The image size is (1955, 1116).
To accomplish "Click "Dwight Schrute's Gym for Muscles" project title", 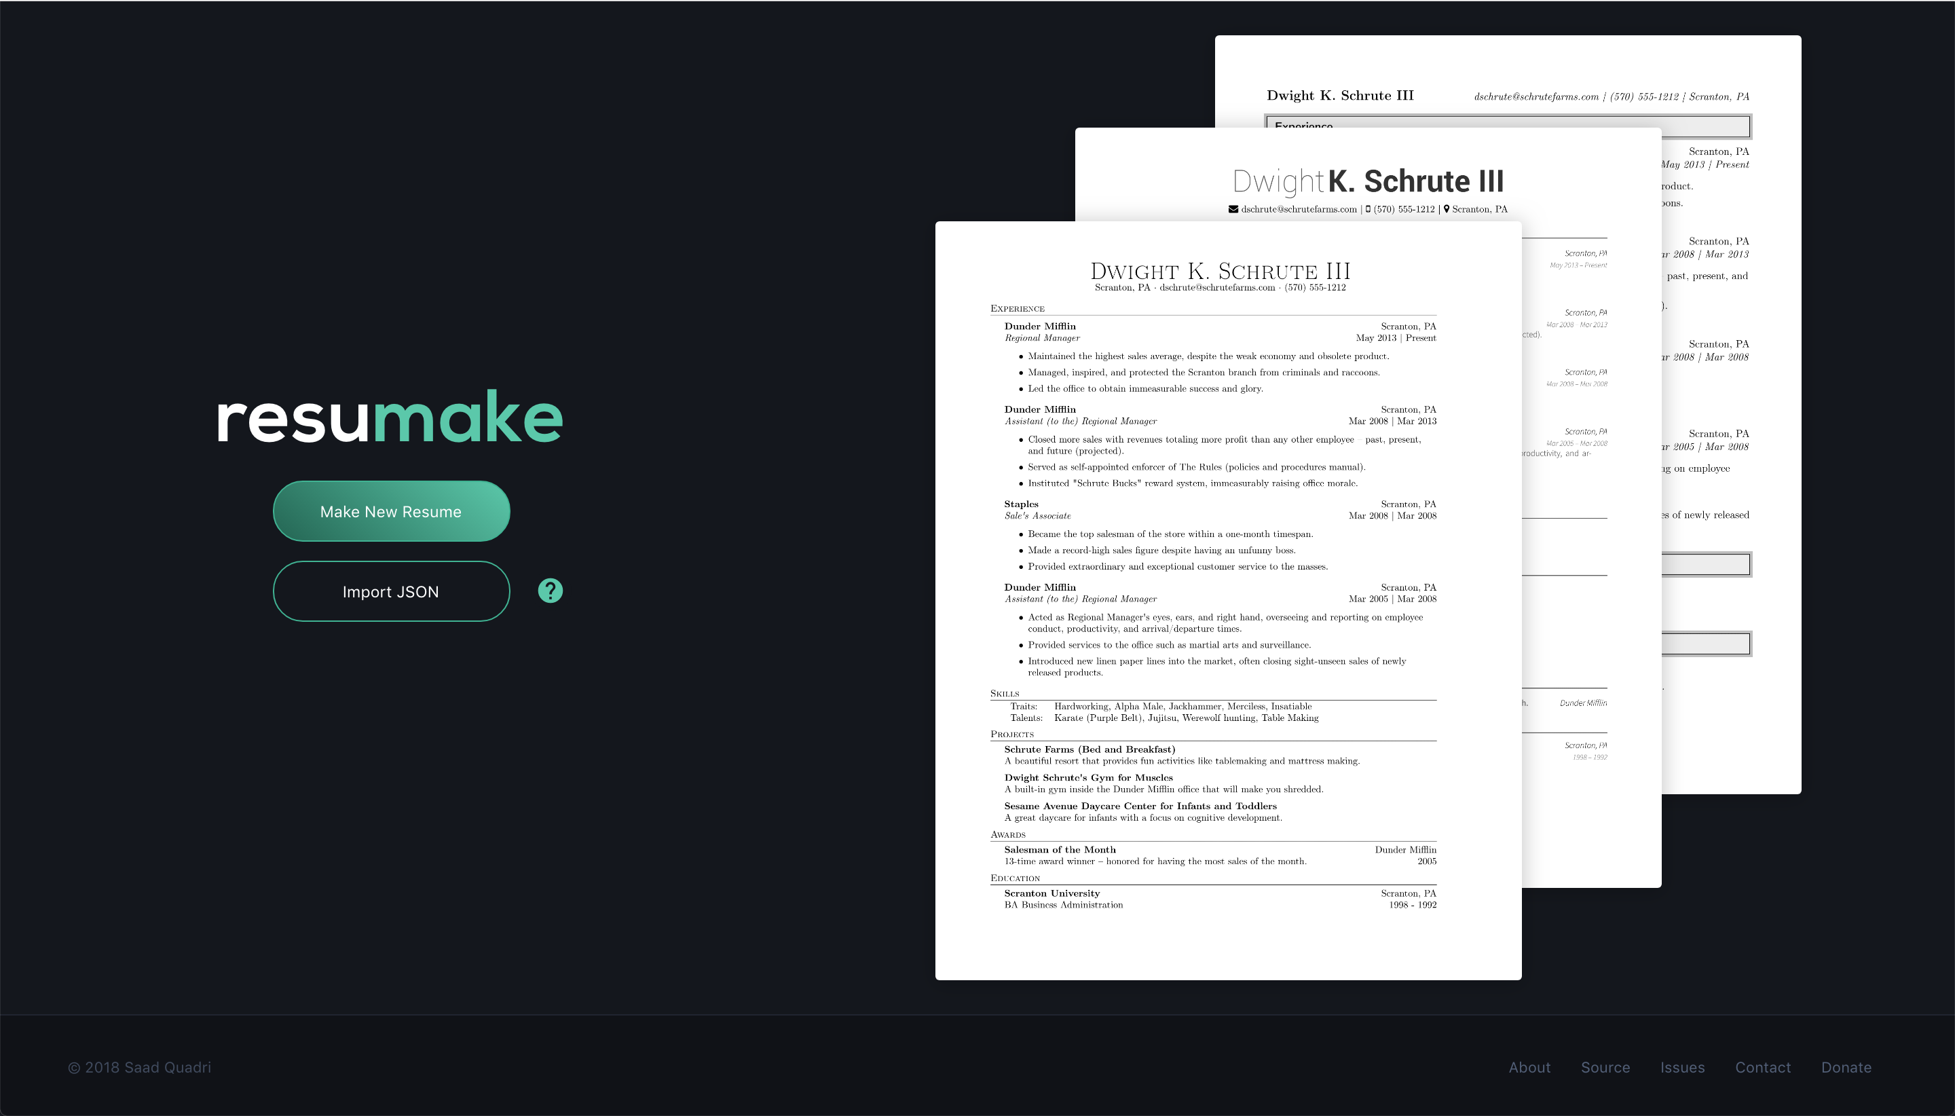I will click(x=1088, y=777).
